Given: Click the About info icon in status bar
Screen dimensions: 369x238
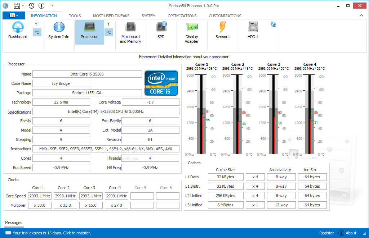Looking at the screenshot, I should pyautogui.click(x=341, y=233).
